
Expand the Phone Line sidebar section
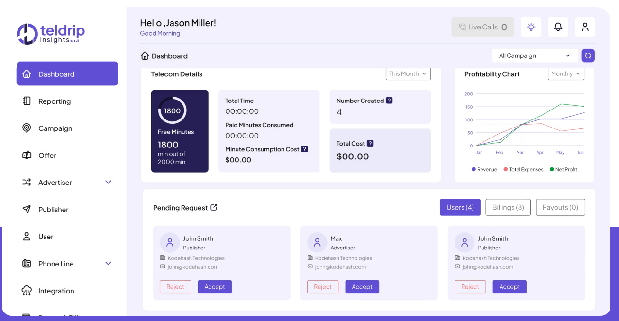click(108, 263)
